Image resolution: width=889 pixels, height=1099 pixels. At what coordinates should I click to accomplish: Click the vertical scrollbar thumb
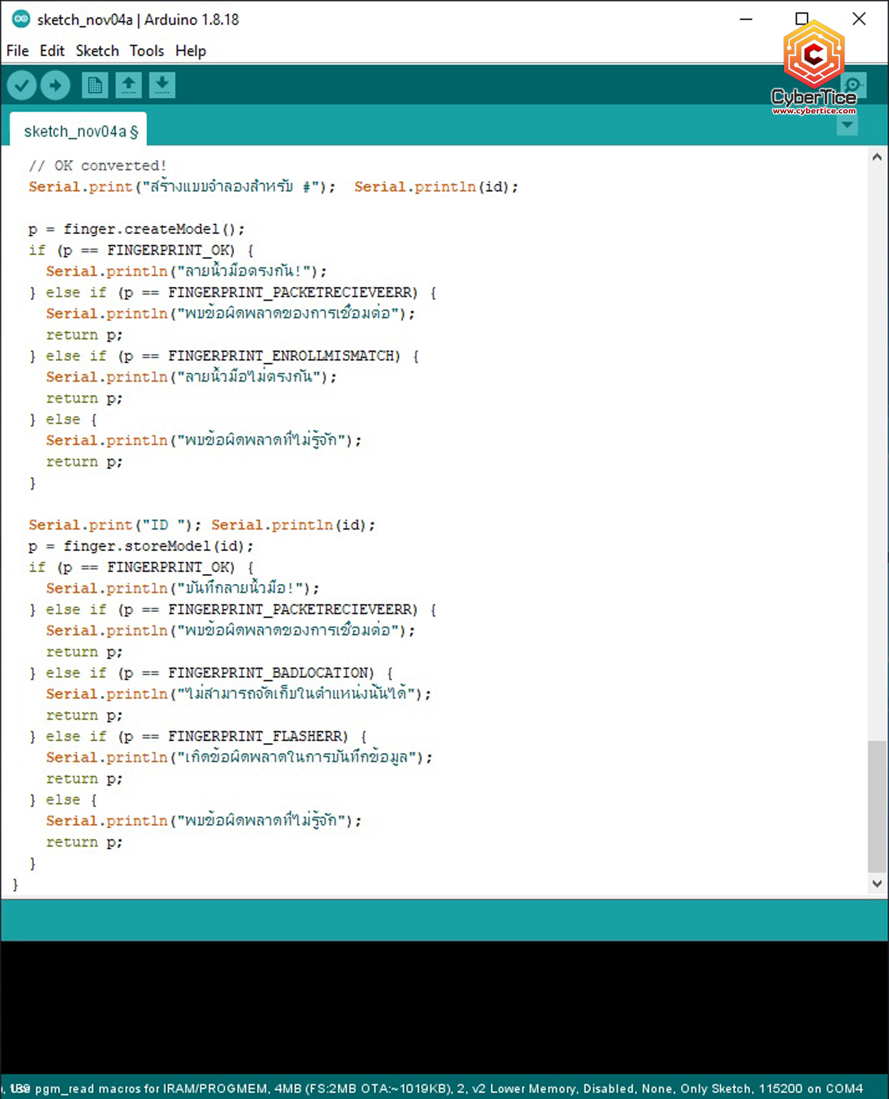[877, 806]
